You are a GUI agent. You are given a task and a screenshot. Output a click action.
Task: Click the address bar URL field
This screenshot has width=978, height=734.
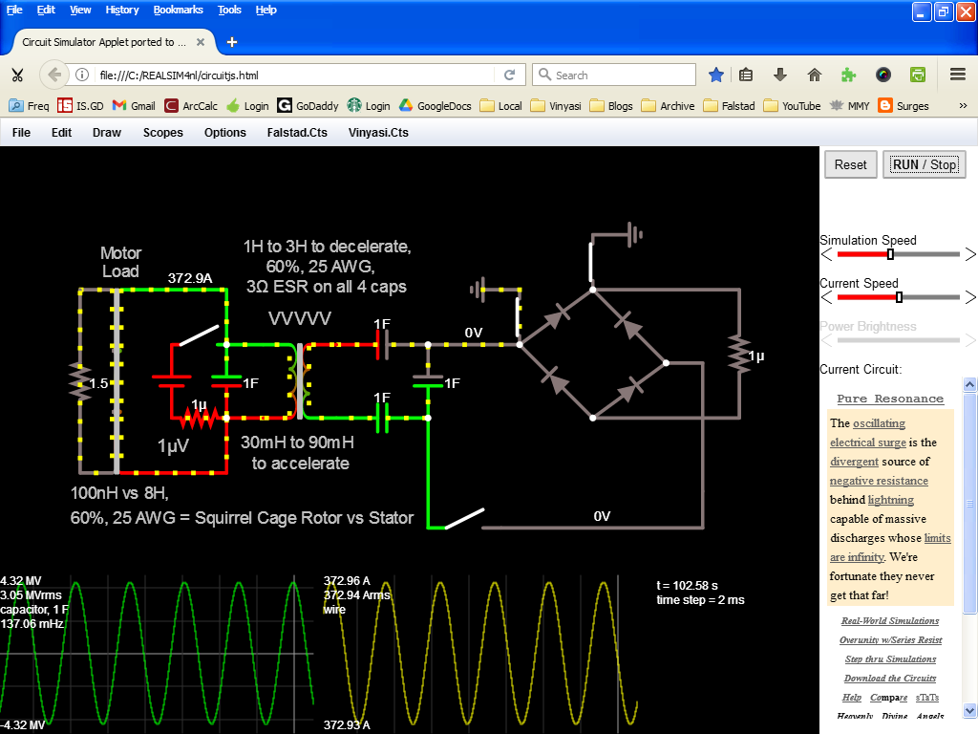(293, 75)
